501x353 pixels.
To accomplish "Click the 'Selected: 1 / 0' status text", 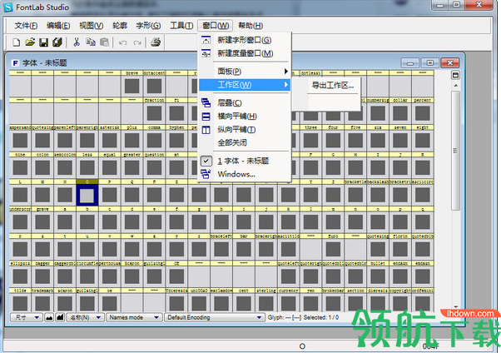I will [320, 317].
